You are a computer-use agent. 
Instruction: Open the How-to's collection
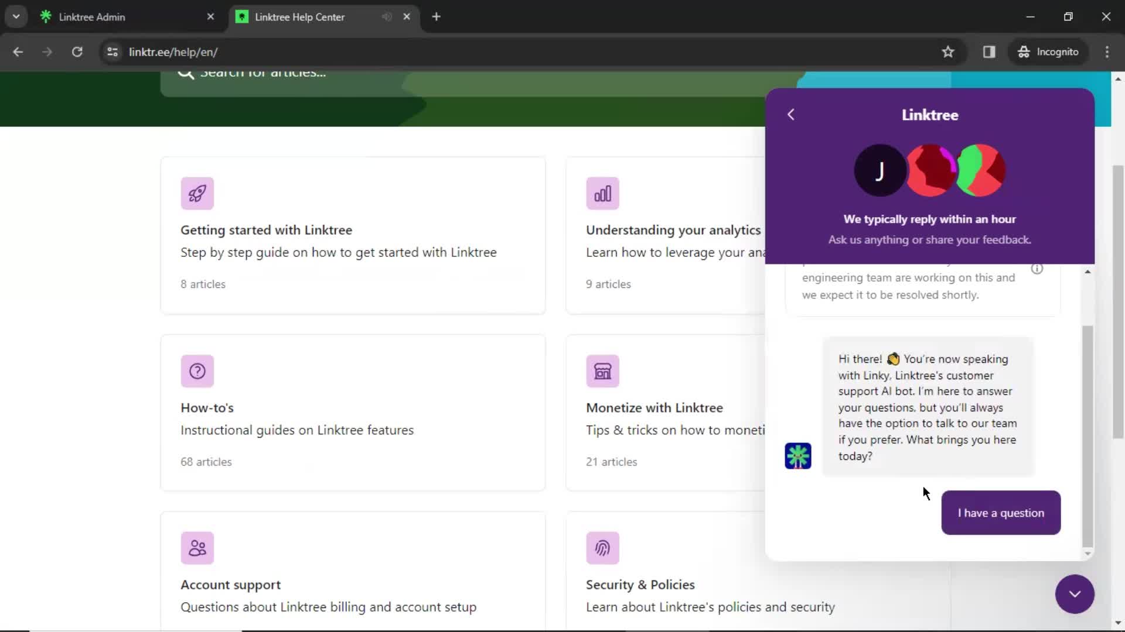pos(353,413)
